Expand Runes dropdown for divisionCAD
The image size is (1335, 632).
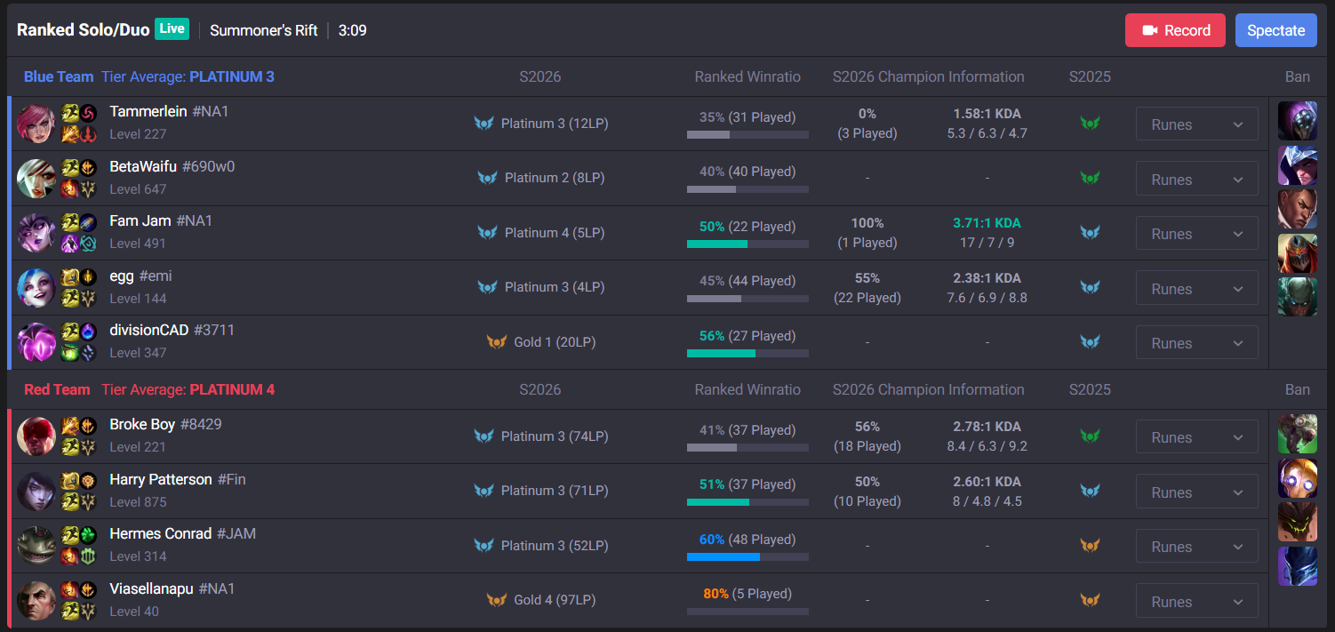(1196, 343)
